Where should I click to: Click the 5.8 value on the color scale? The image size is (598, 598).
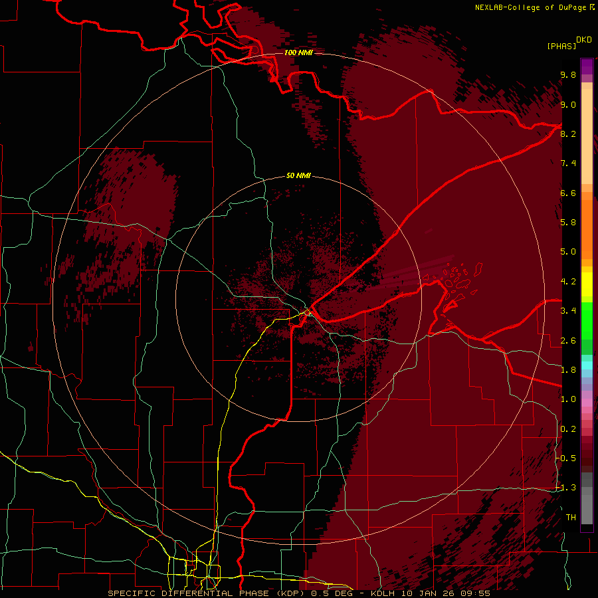(568, 223)
